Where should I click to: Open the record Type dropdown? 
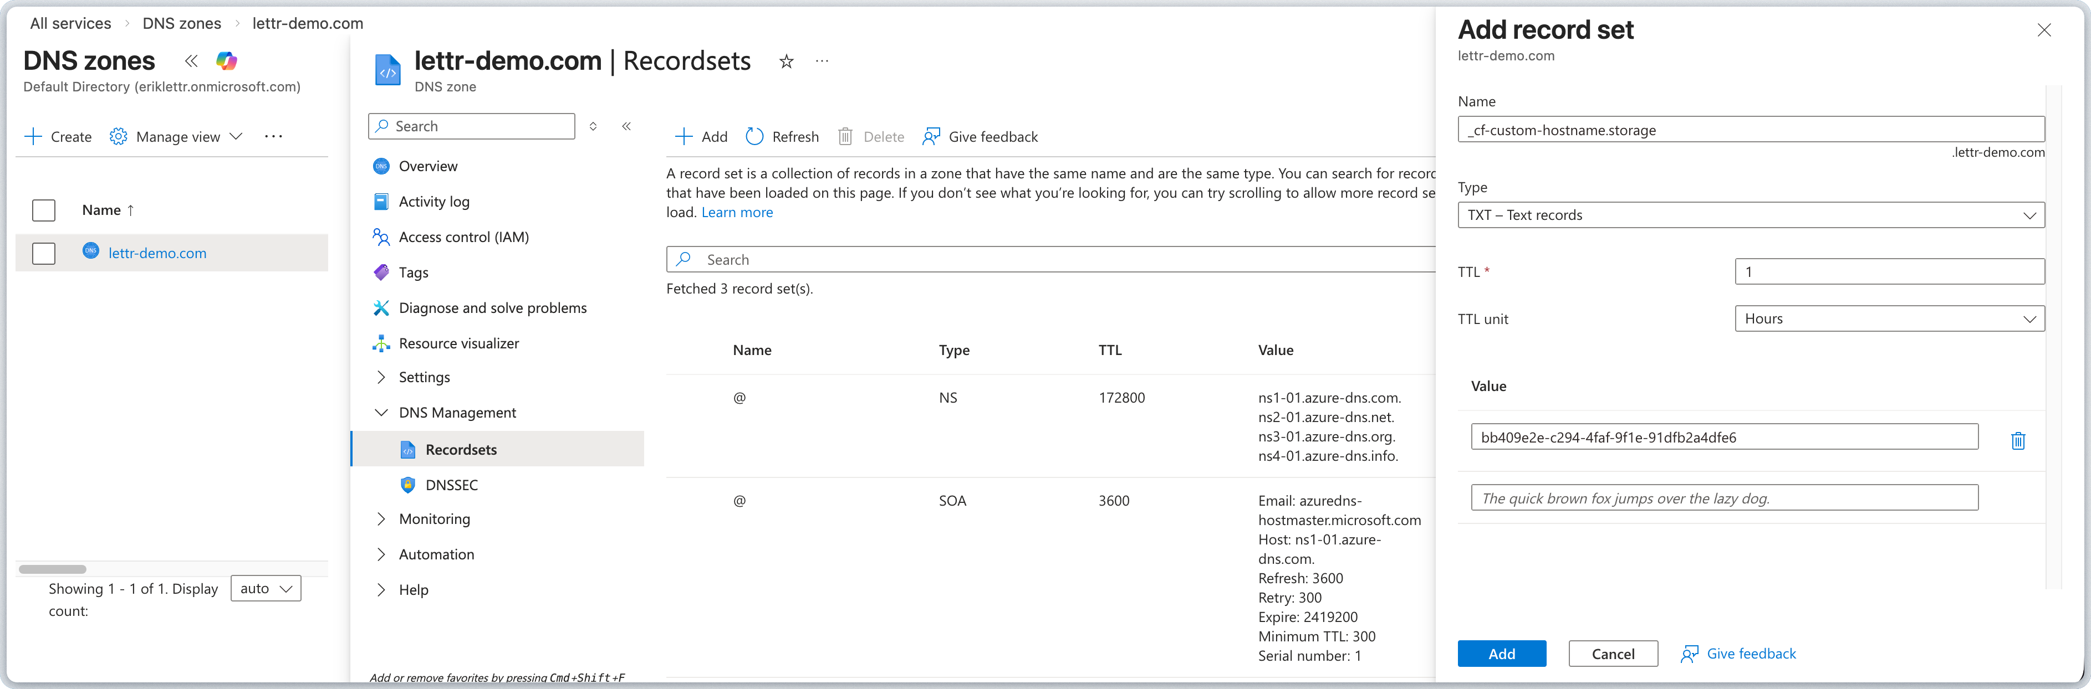click(x=1751, y=215)
